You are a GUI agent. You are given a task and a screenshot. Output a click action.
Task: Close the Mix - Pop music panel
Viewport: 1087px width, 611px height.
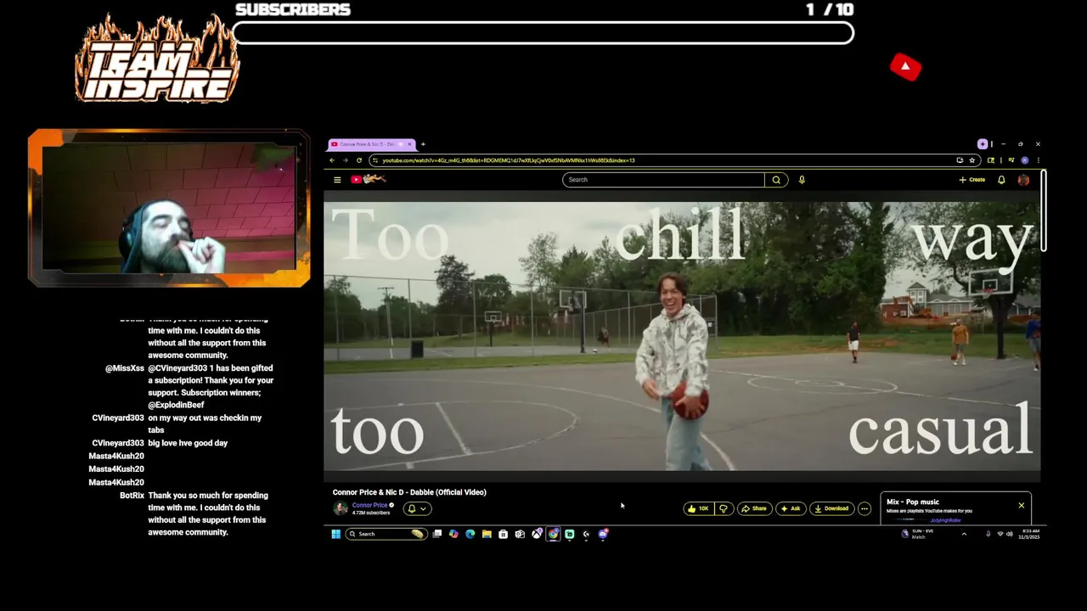click(x=1022, y=506)
